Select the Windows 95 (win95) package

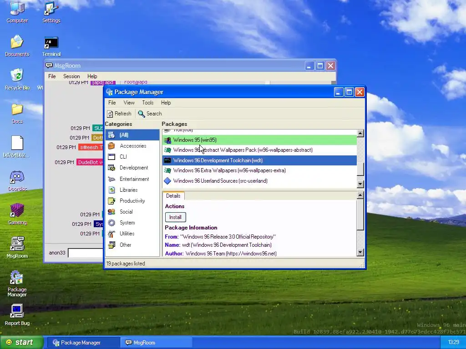[x=259, y=140]
